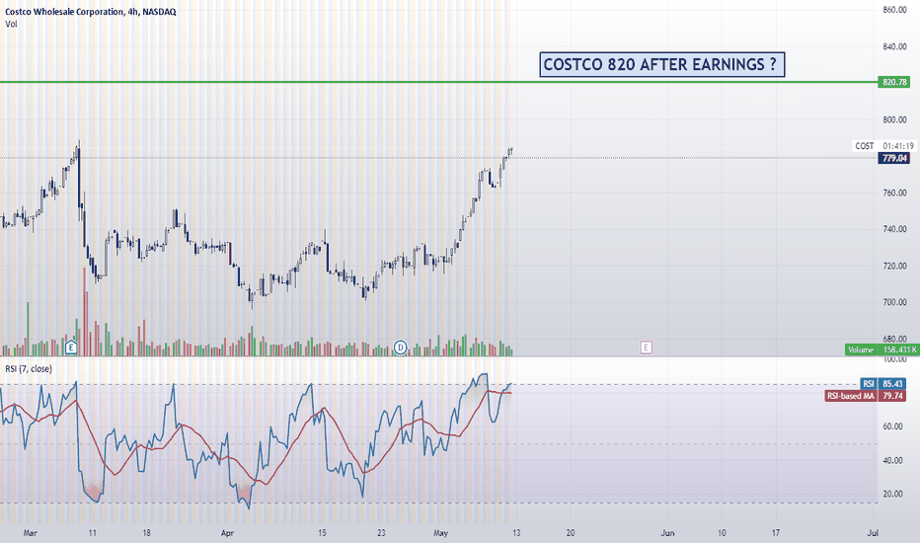Click the Mar label on time axis

click(x=30, y=533)
